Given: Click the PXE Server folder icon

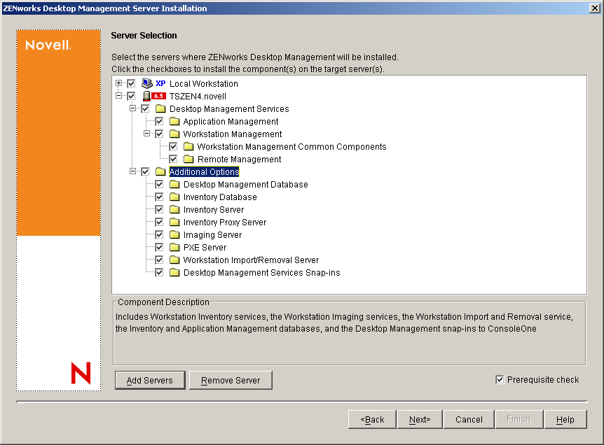Looking at the screenshot, I should pos(174,247).
